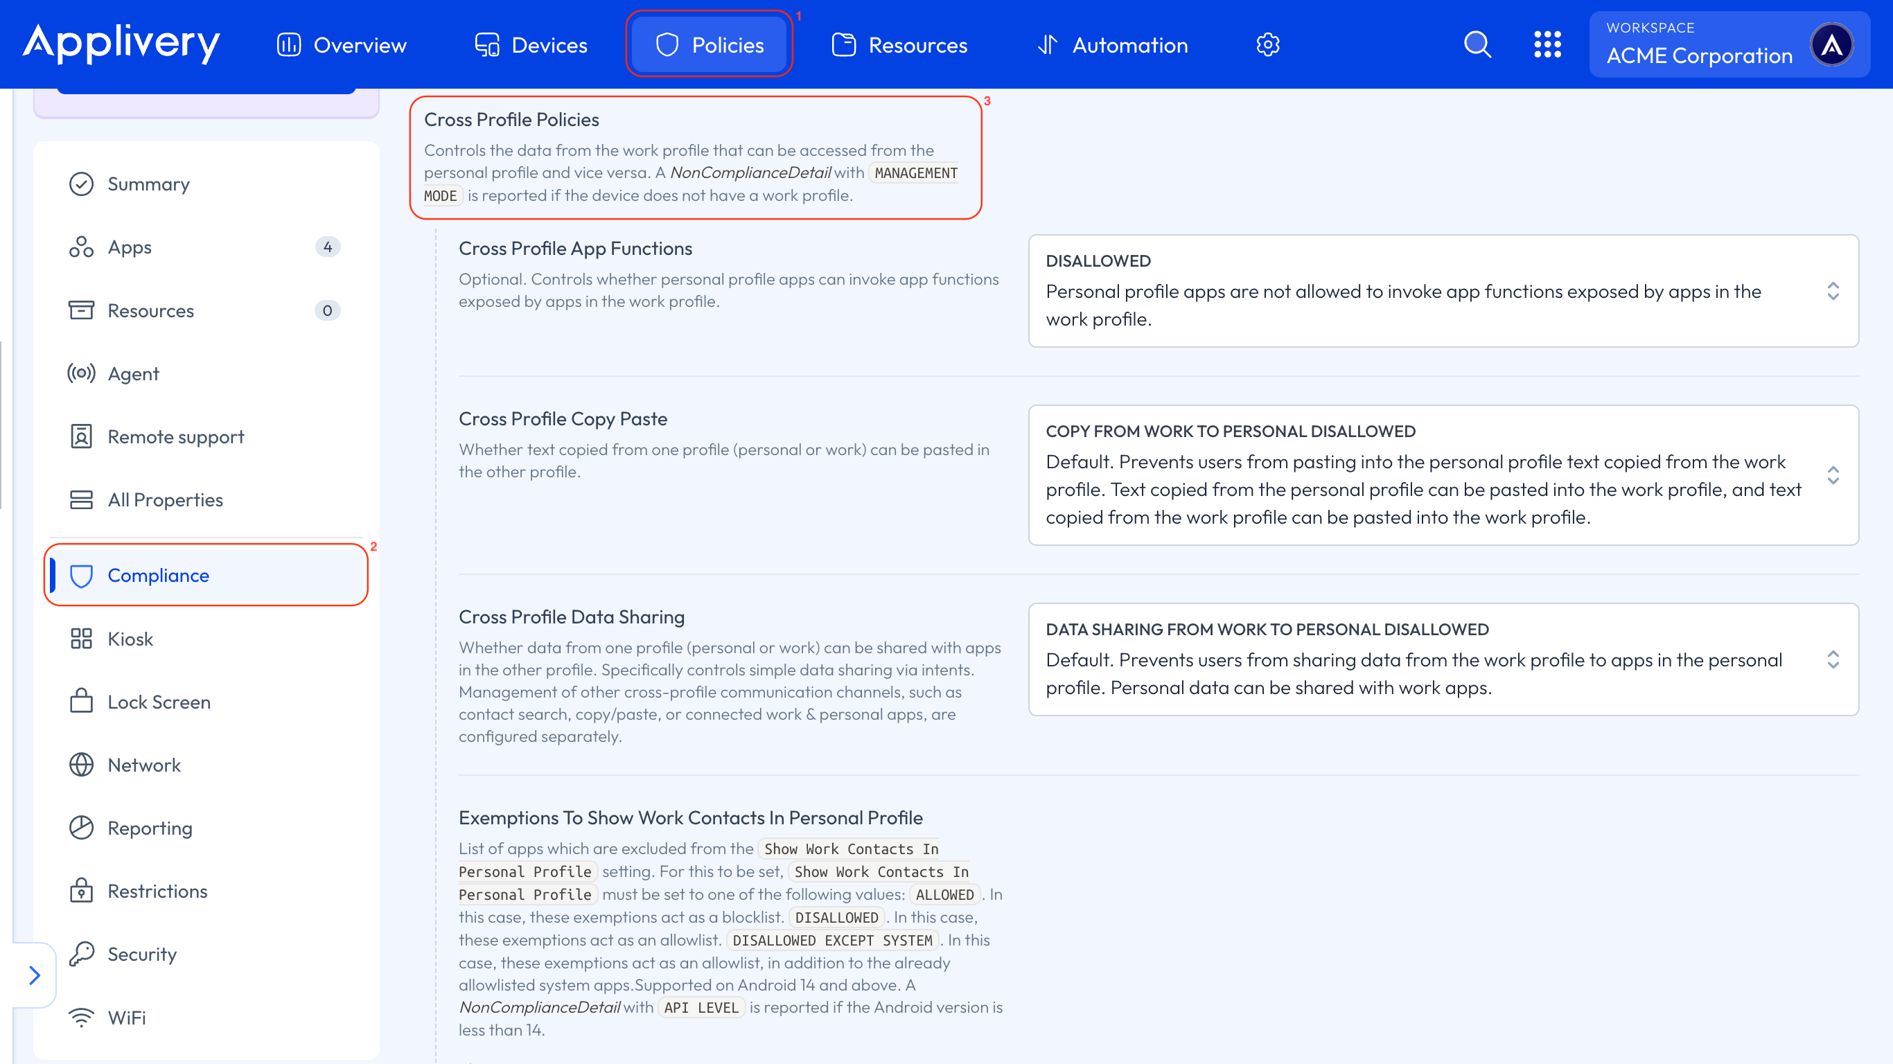Expand Cross Profile Copy Paste selector
The width and height of the screenshot is (1893, 1064).
tap(1443, 475)
